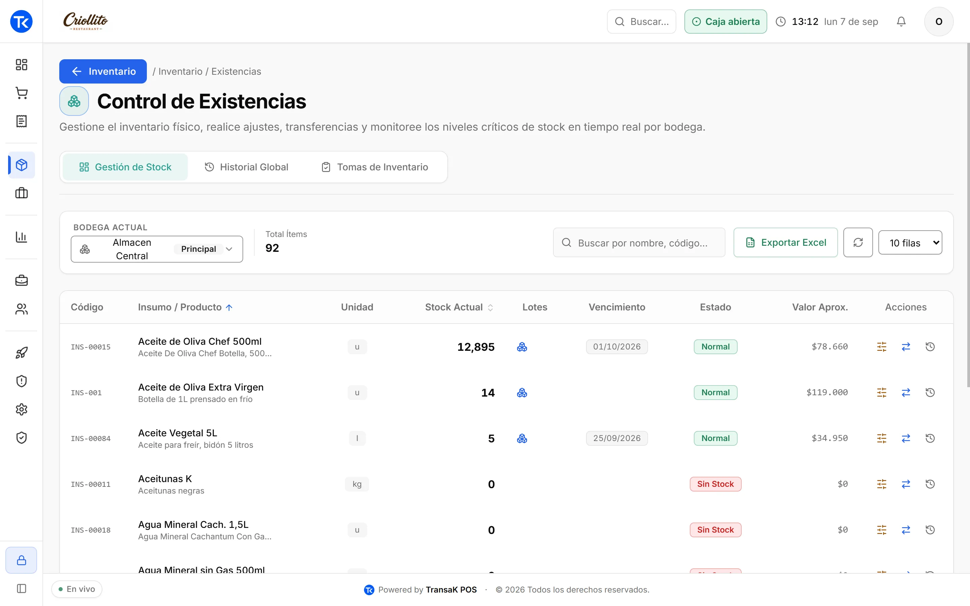Viewport: 970px width, 606px height.
Task: Sort by Insumo / Producto column
Action: pos(185,307)
